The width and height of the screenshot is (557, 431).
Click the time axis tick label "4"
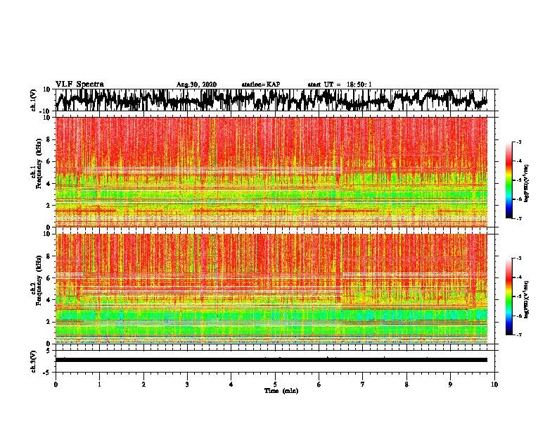tap(231, 385)
